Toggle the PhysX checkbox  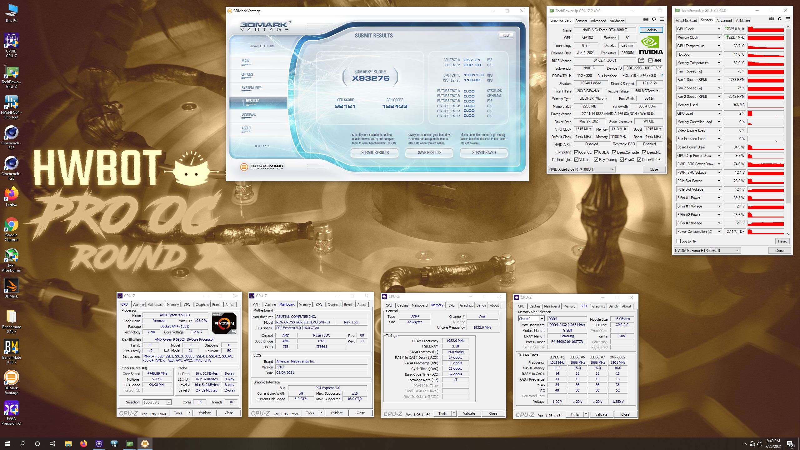point(622,160)
